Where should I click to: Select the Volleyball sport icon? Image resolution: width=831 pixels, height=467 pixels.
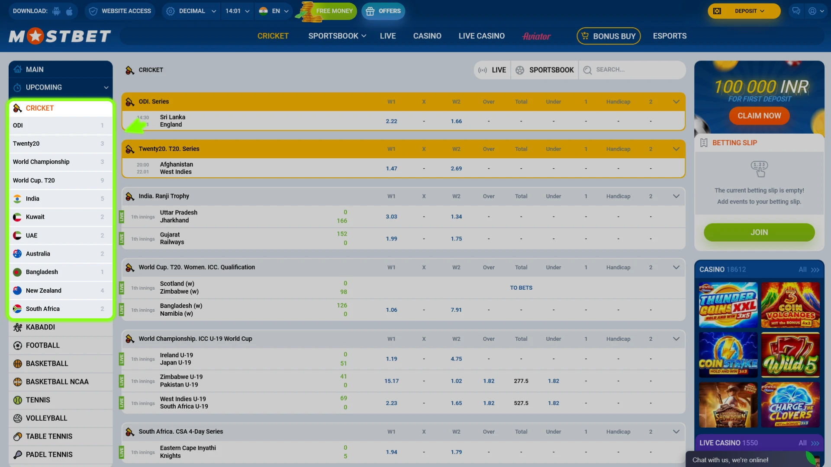17,418
